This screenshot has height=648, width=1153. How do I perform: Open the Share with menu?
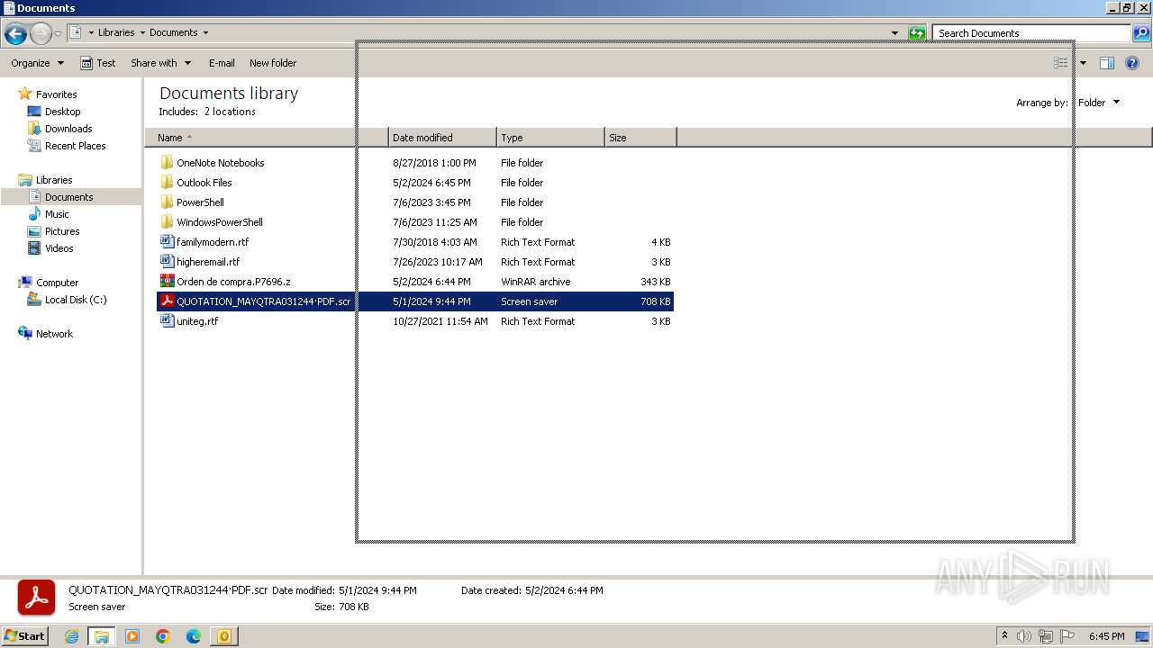click(160, 63)
